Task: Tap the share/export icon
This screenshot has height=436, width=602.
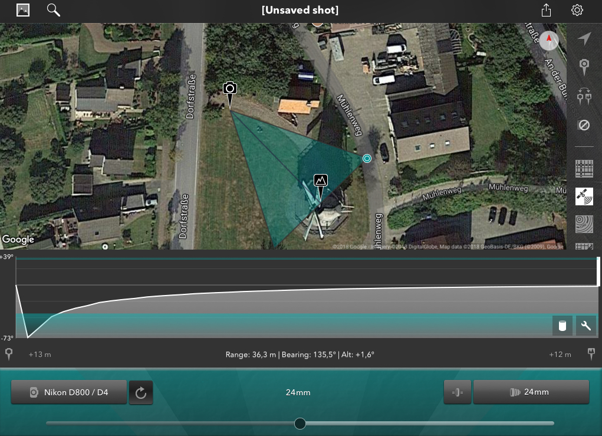Action: pos(546,10)
